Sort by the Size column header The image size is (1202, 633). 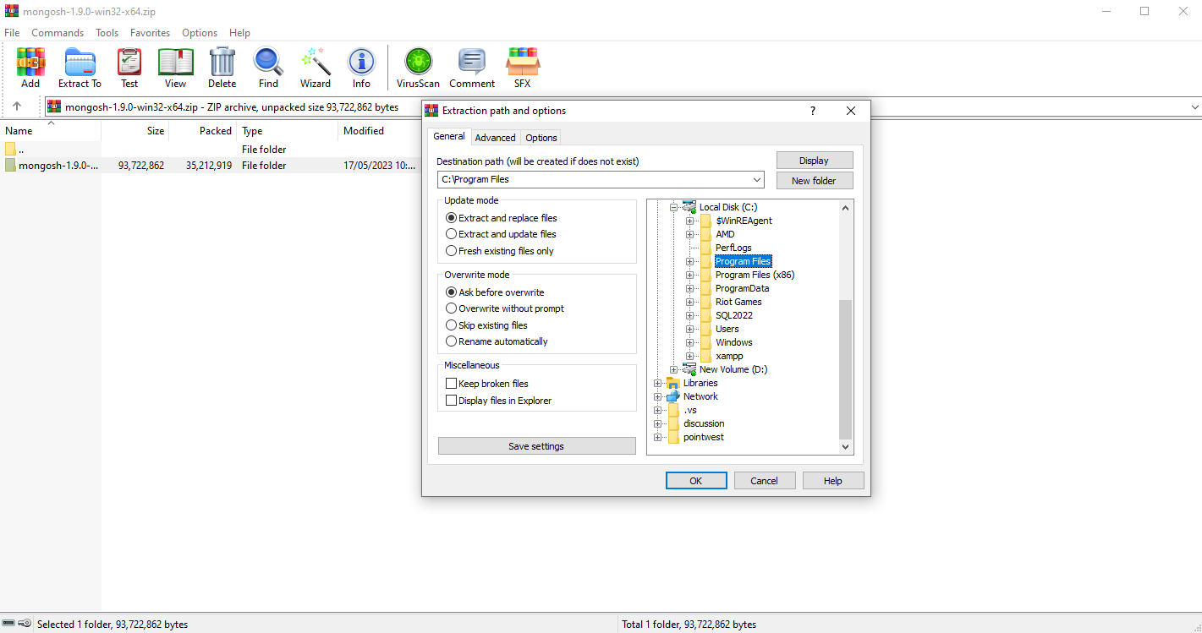(135, 131)
